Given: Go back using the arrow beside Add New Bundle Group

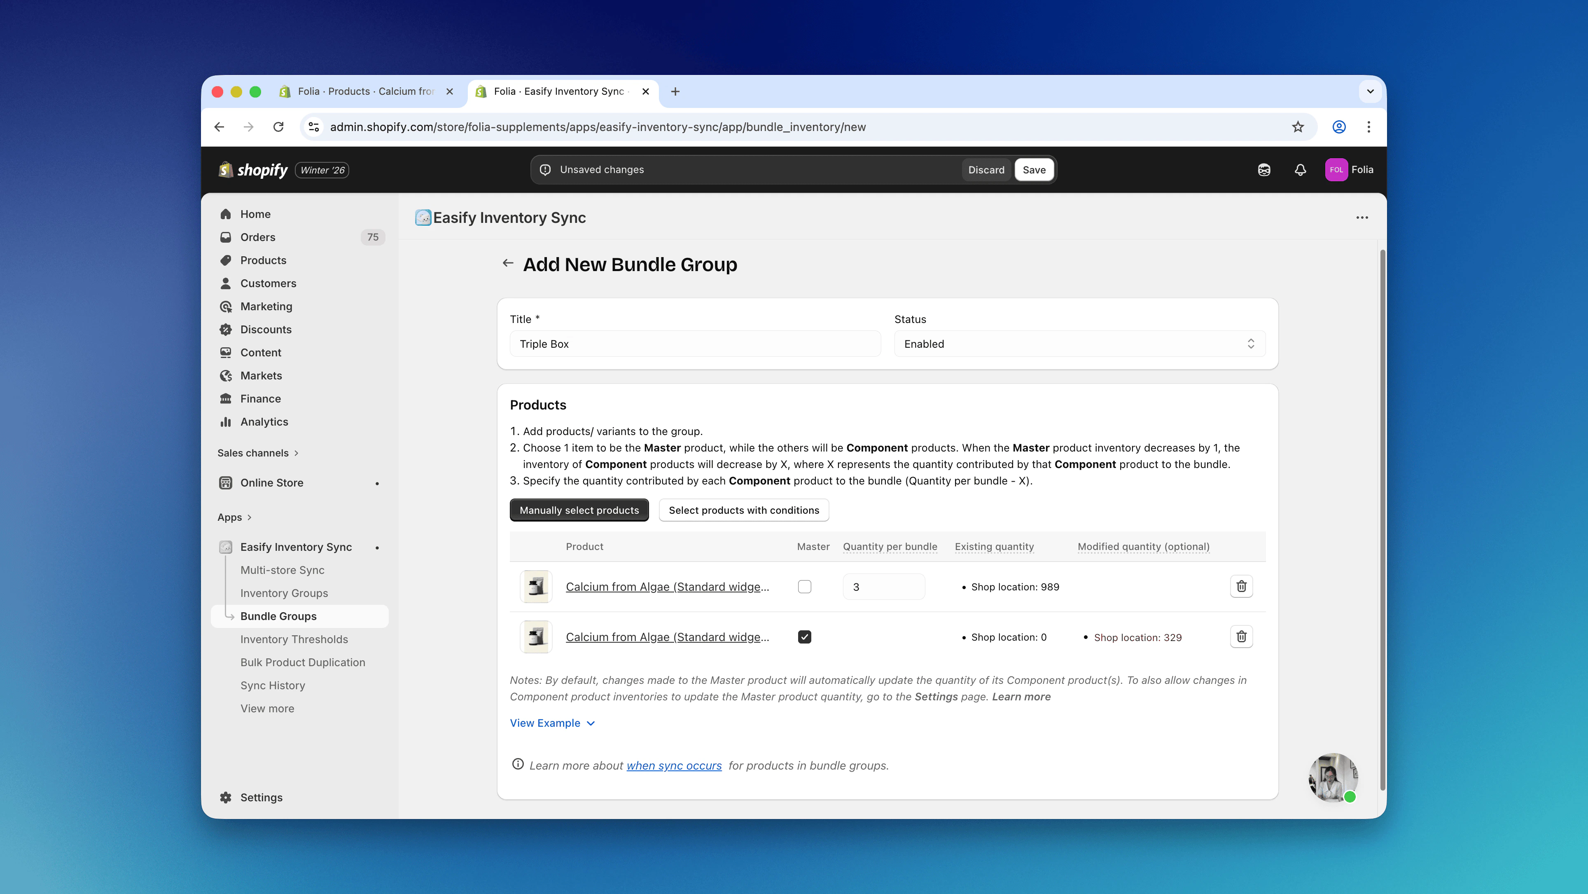Looking at the screenshot, I should click(507, 263).
